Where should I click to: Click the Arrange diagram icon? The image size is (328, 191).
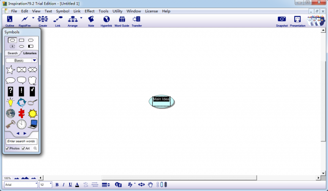click(73, 21)
